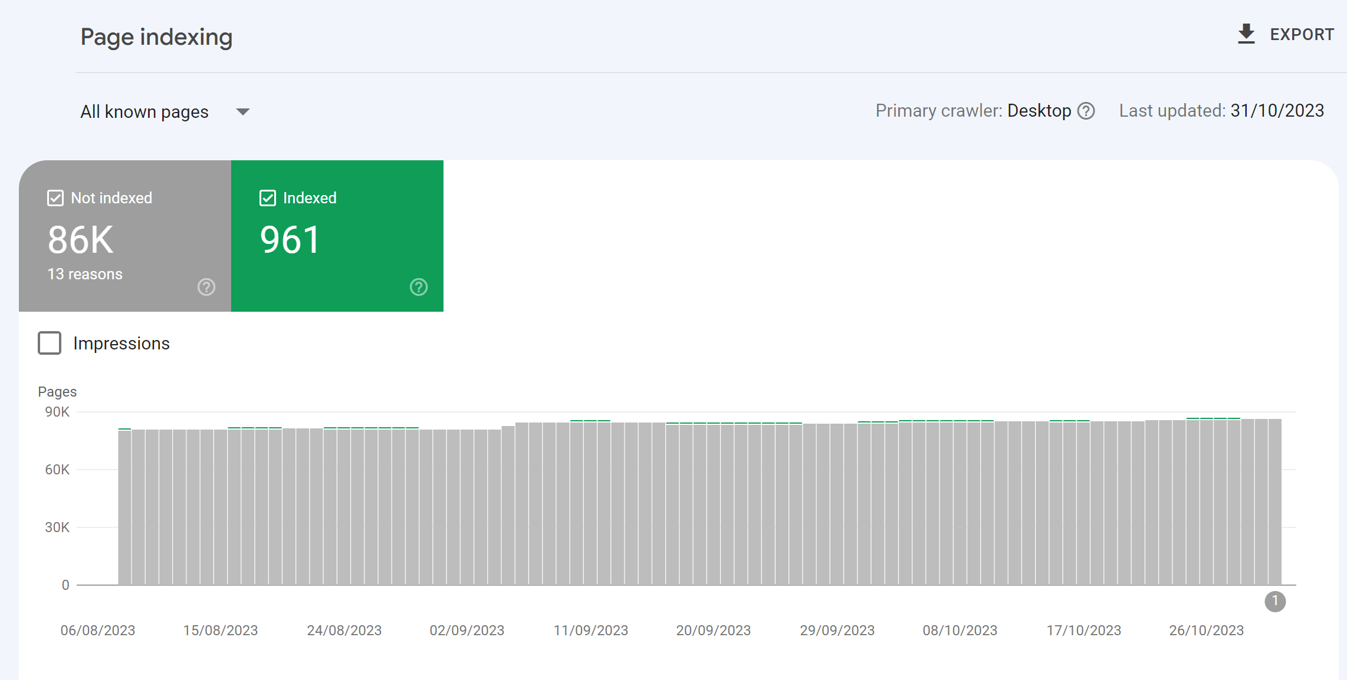Click the Desktop primary crawler label

(1039, 111)
